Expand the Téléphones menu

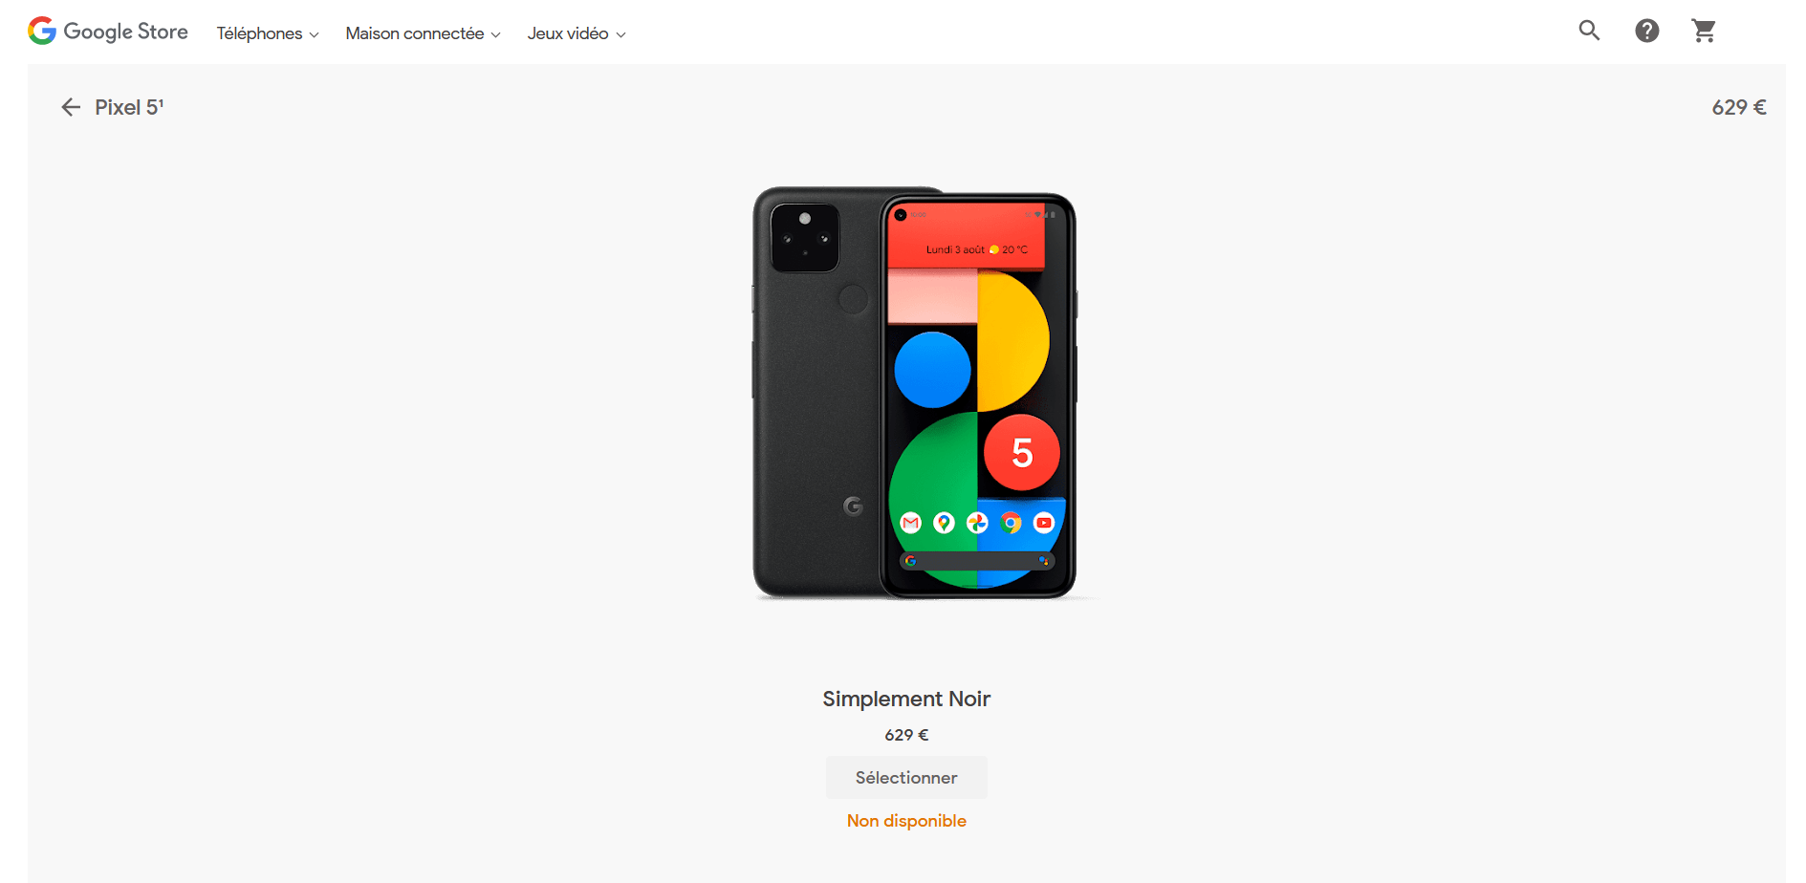(268, 33)
